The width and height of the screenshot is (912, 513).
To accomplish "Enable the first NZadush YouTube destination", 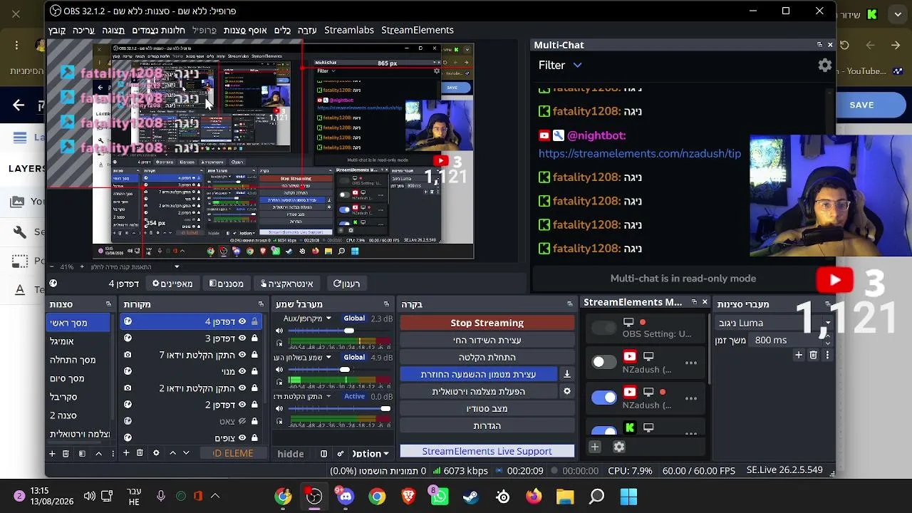I will pos(603,363).
